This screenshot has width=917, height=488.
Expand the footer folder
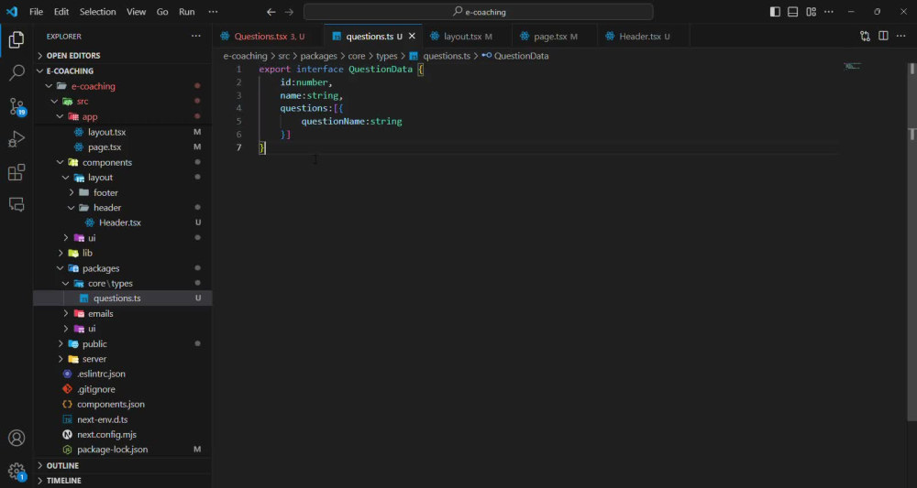coord(123,192)
